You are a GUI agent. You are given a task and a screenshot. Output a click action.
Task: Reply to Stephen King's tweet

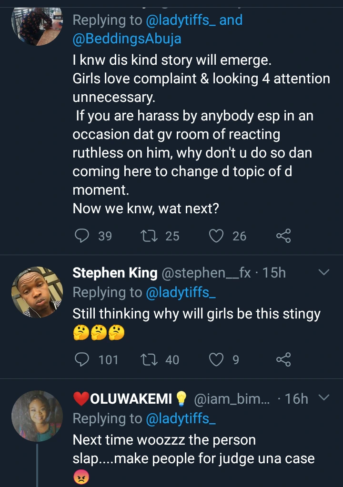pos(83,360)
